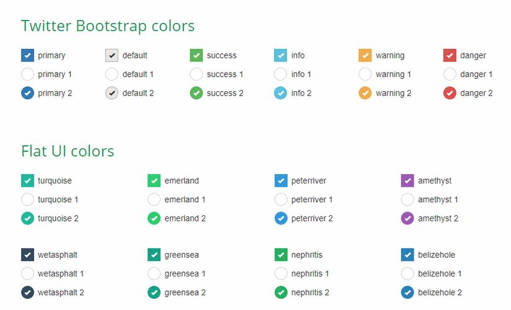Screen dimensions: 511x310
Task: Toggle the light-blue info checkbox
Action: pos(280,56)
